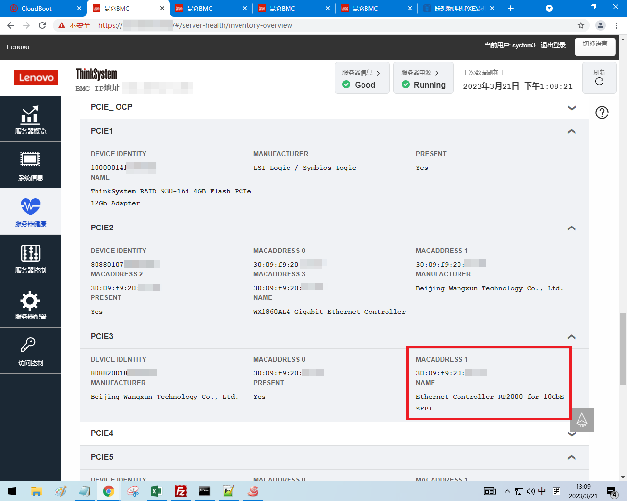This screenshot has width=627, height=501.
Task: Collapse the PCIE1 section
Action: 571,131
